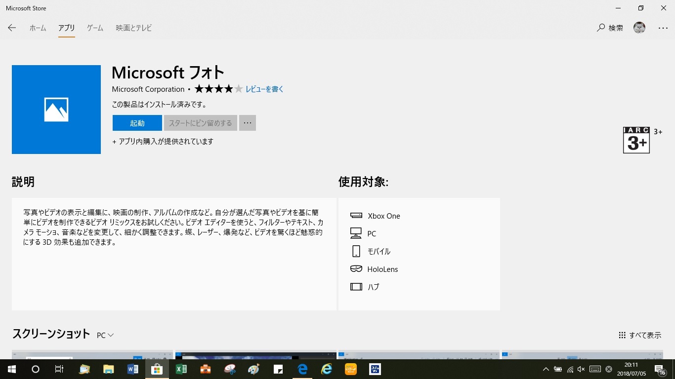This screenshot has width=675, height=379.
Task: Open the Action Center notifications icon
Action: (660, 369)
